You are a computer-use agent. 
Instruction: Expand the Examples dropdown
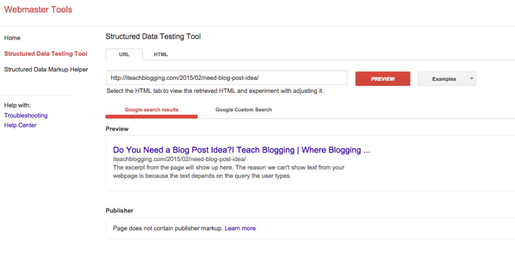tap(447, 79)
